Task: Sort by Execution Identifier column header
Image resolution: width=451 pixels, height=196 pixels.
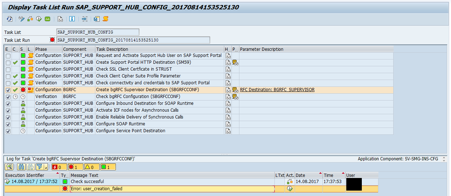Action: click(32, 175)
